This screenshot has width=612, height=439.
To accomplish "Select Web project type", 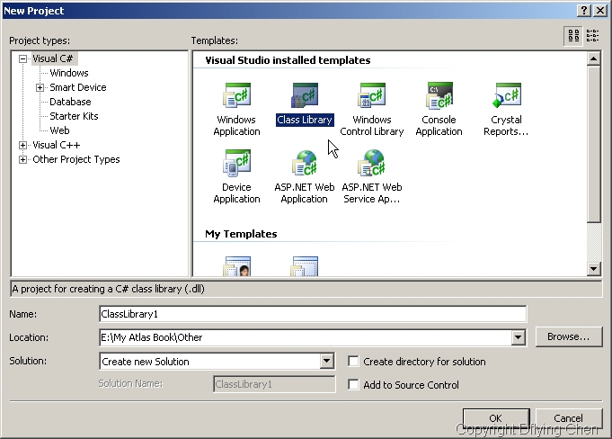I will (x=59, y=130).
